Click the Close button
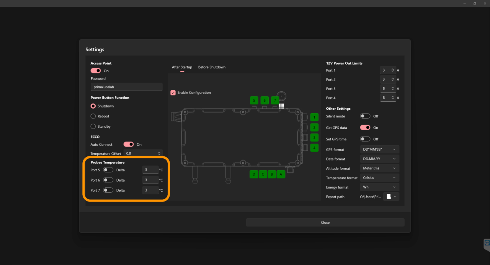The image size is (490, 265). [x=325, y=223]
